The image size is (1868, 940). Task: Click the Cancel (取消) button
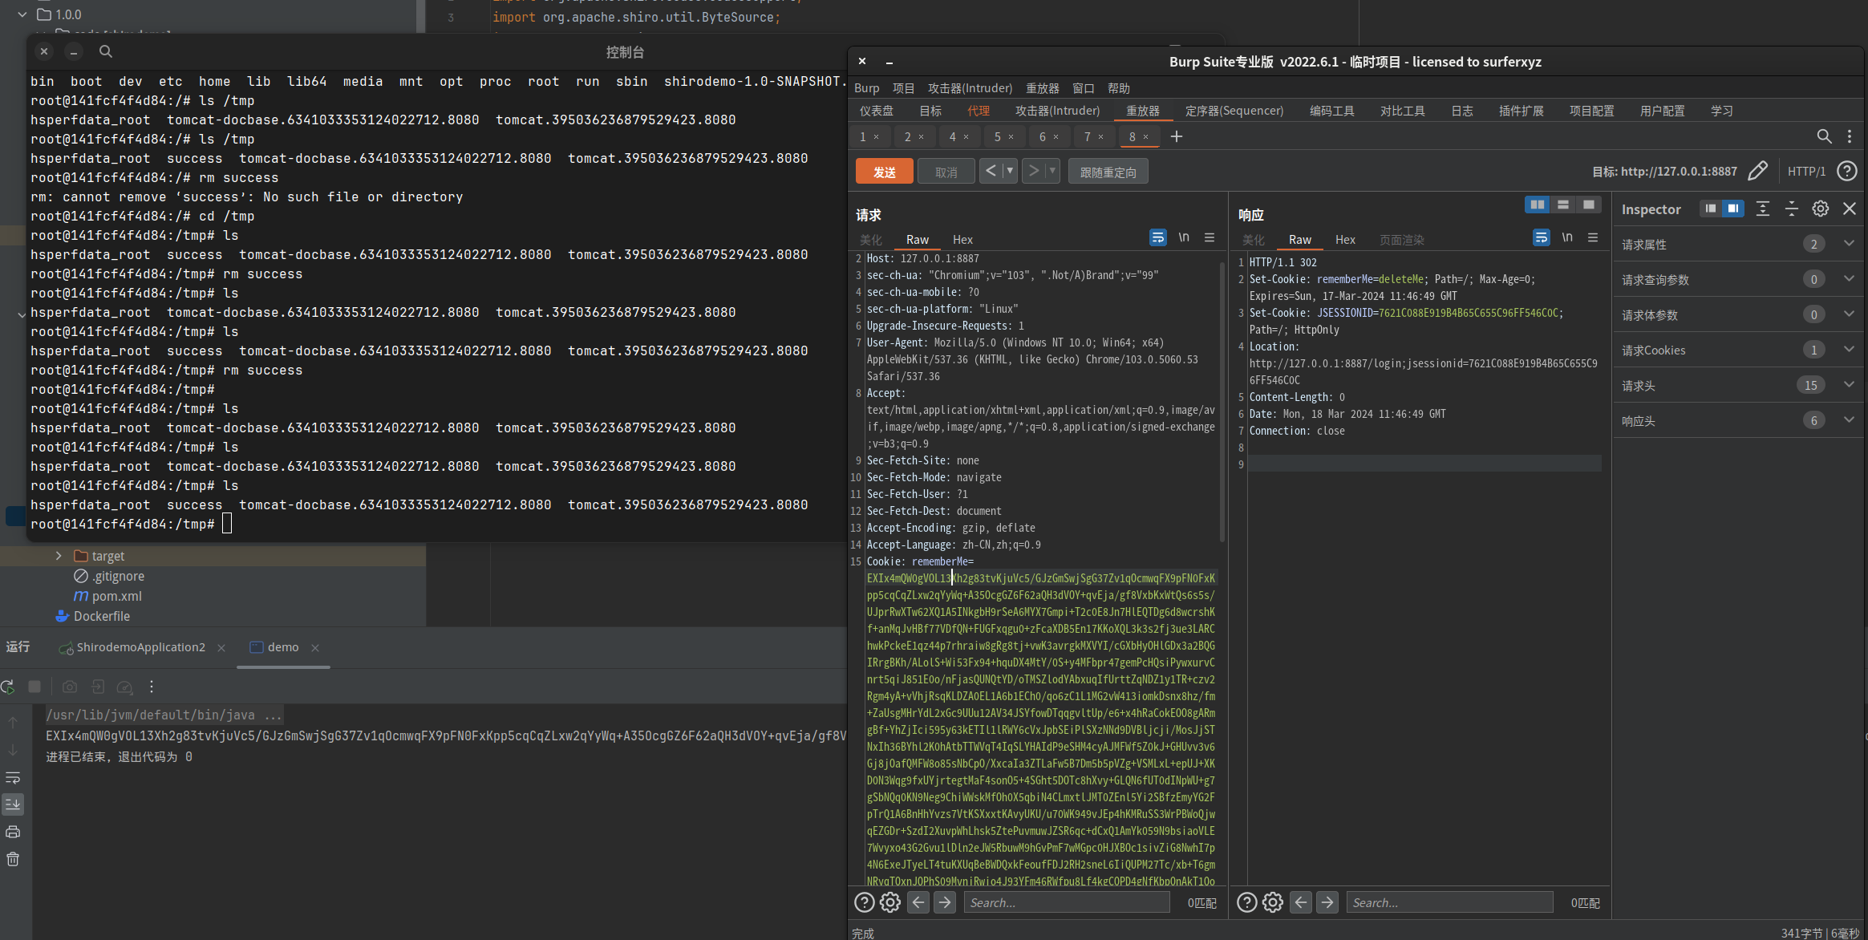[x=946, y=172]
